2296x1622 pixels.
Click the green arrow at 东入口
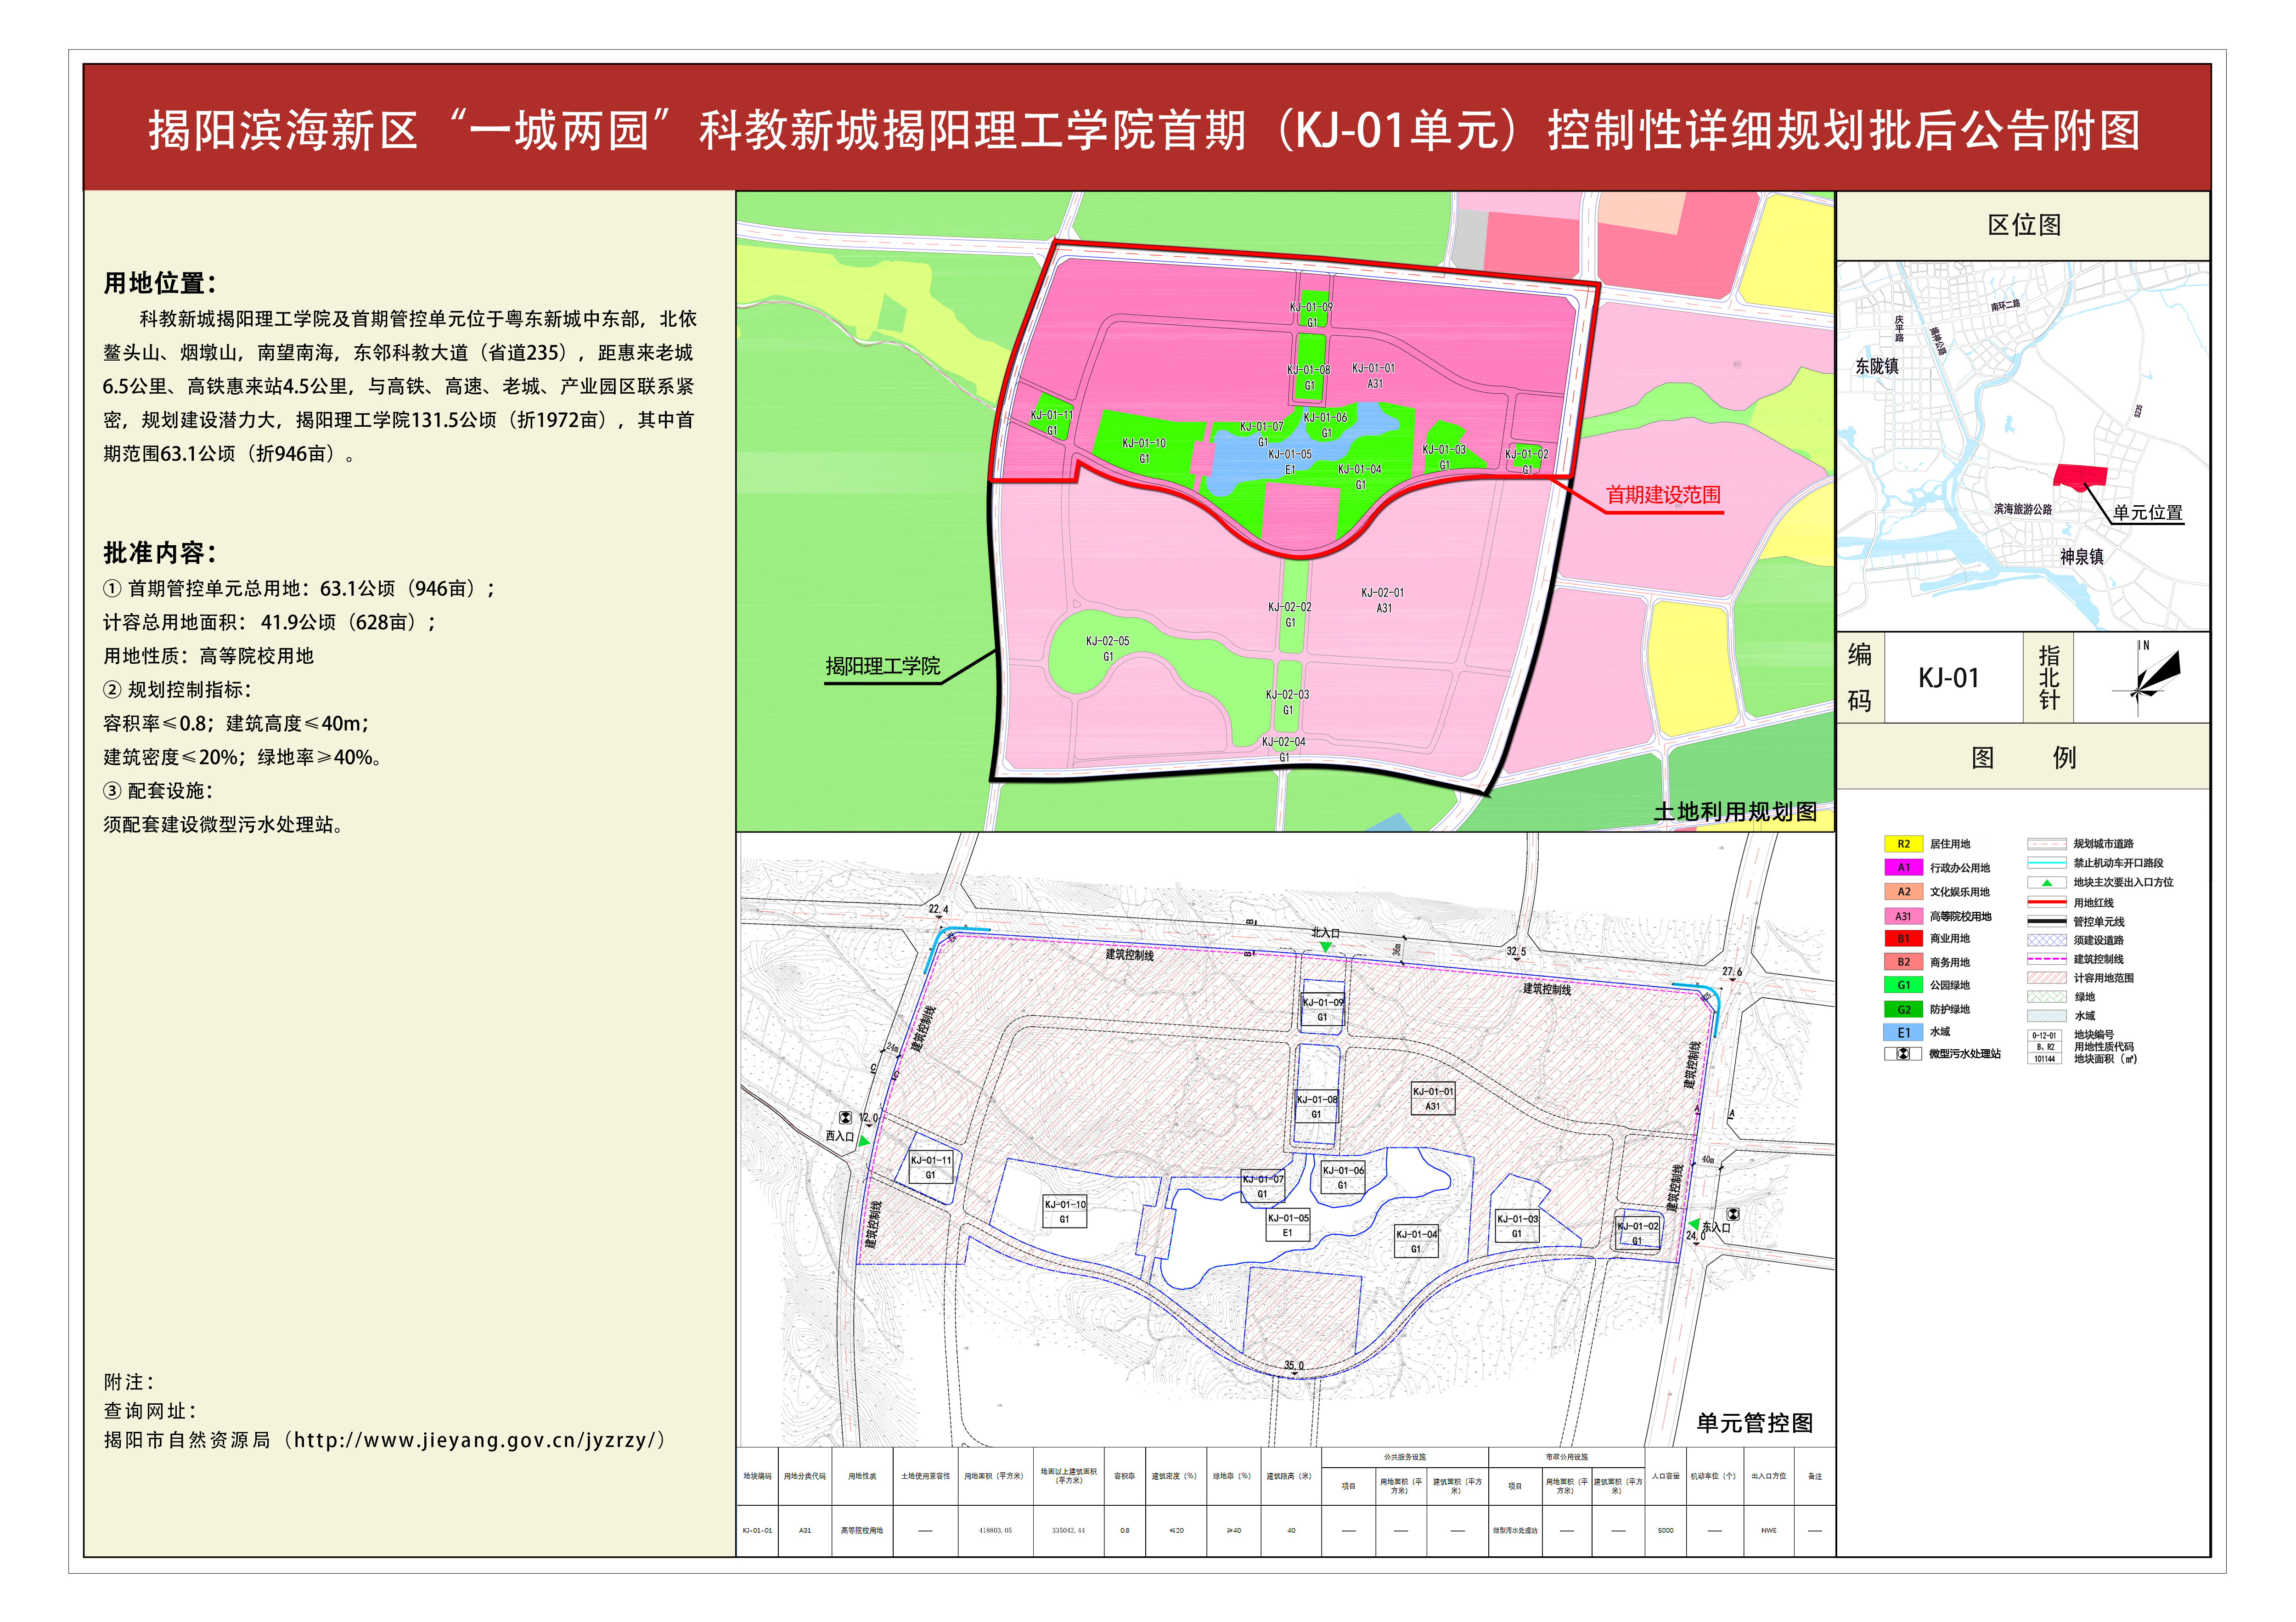coord(1694,1225)
